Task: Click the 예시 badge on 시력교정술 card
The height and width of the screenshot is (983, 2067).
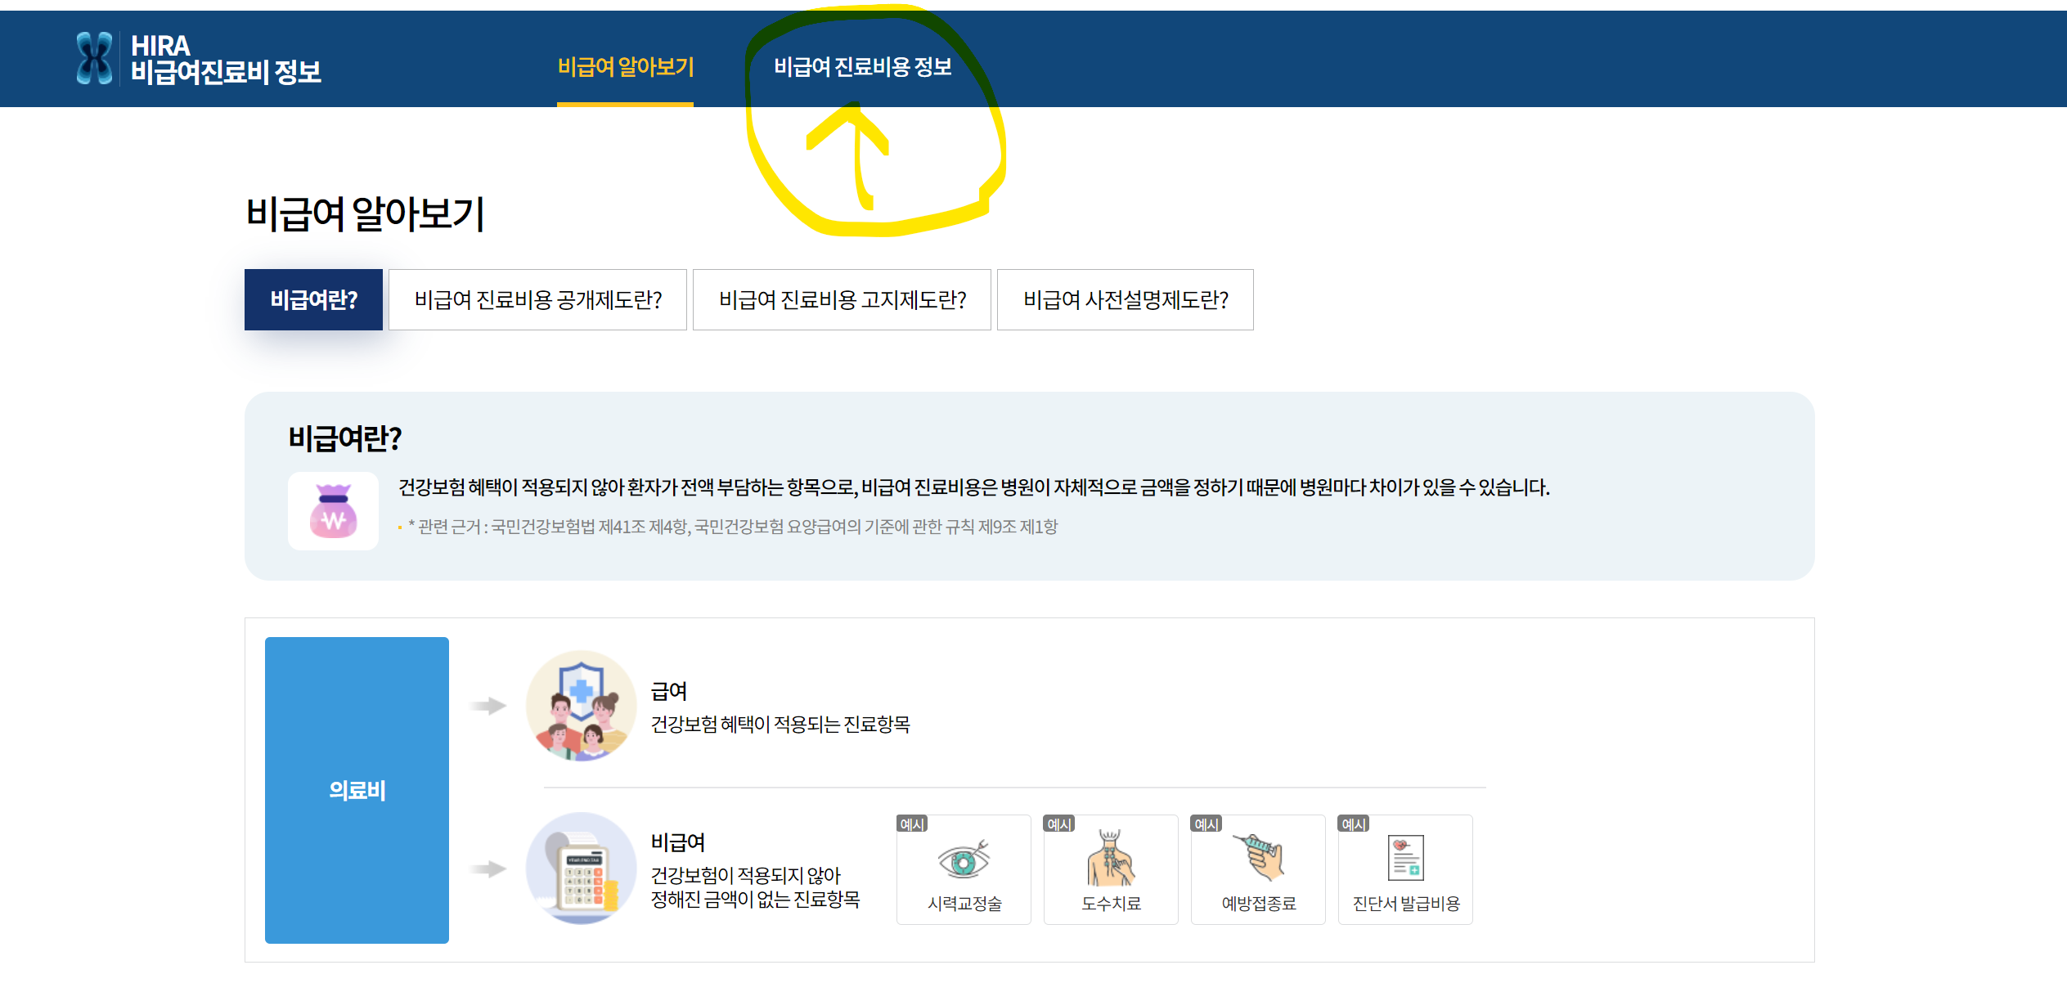Action: click(x=912, y=824)
